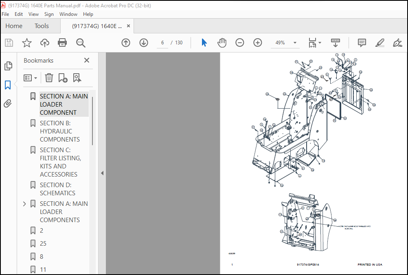Switch to the Home tab
The width and height of the screenshot is (408, 275).
14,26
